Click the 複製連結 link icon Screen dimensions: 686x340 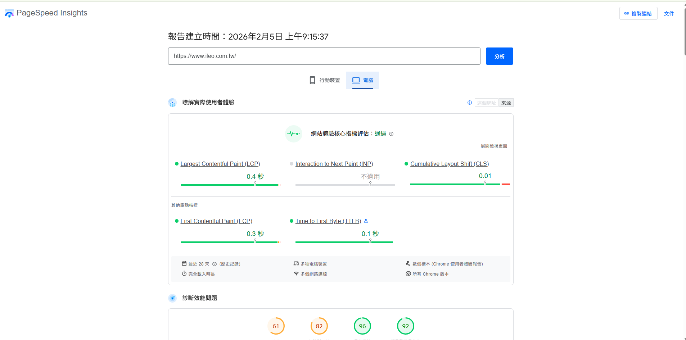626,13
